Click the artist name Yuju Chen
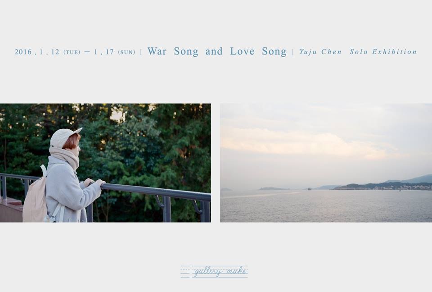 pos(320,52)
